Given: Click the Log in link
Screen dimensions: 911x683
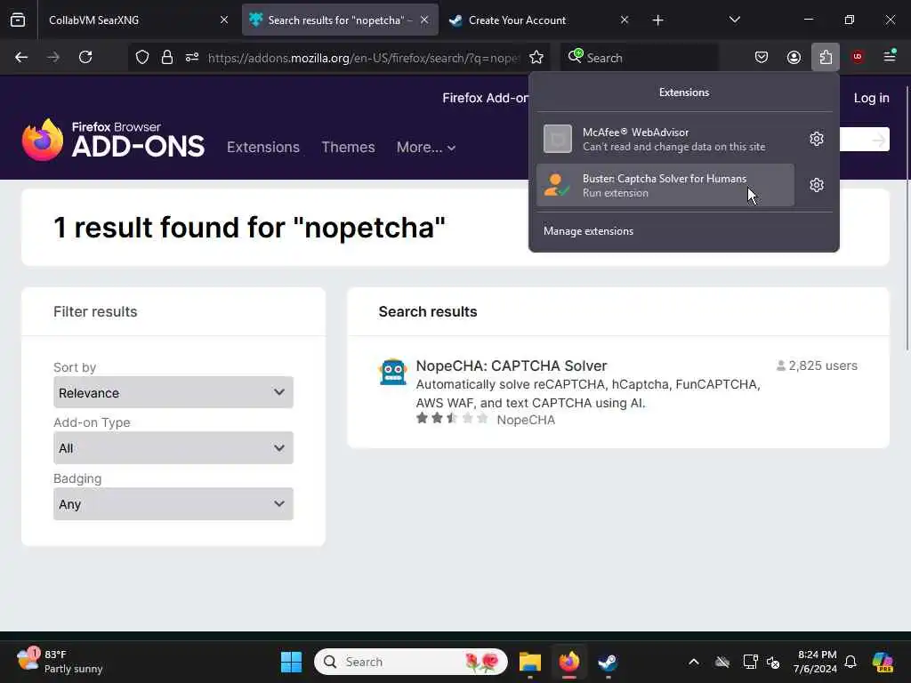Looking at the screenshot, I should click(871, 98).
